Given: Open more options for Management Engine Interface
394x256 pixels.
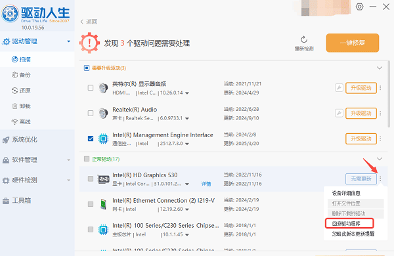Looking at the screenshot, I should [x=380, y=139].
